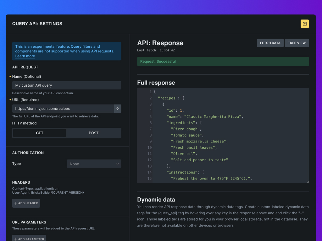Open the Authorization Type dropdown

(94, 164)
